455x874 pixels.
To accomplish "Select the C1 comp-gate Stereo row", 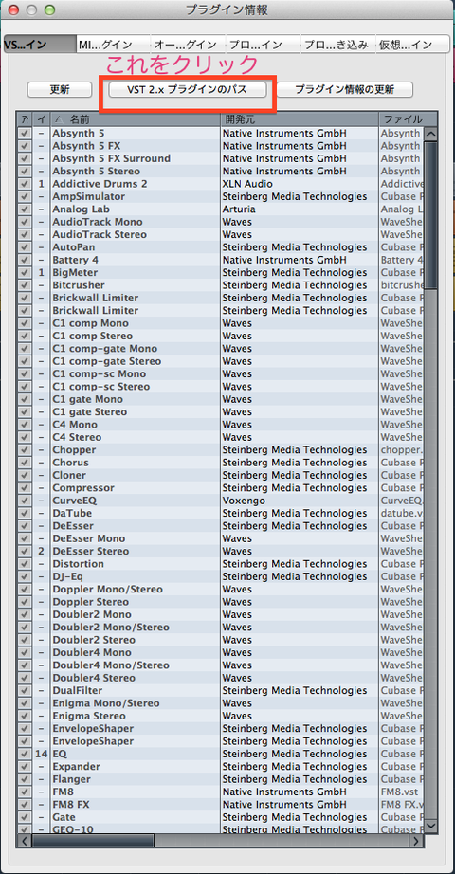I will tap(222, 361).
